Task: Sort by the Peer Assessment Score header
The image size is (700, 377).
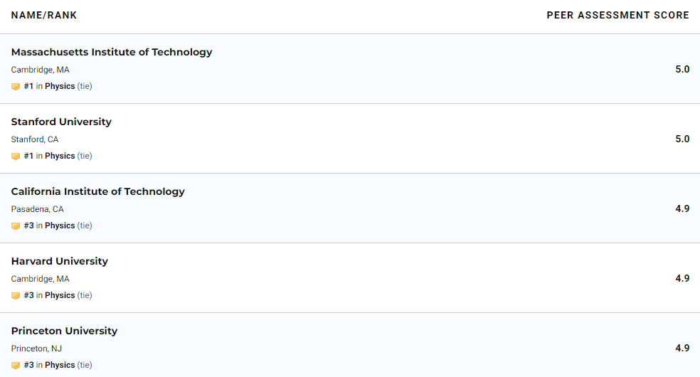Action: tap(617, 15)
